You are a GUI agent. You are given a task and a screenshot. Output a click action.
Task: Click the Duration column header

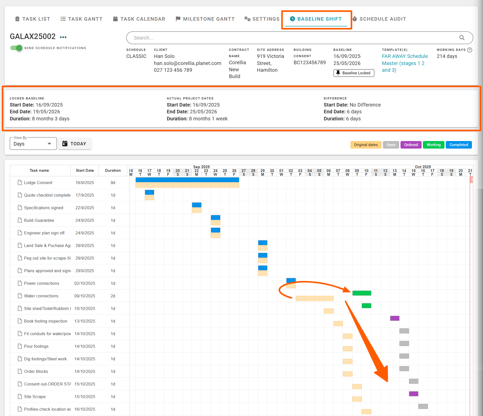tap(113, 170)
